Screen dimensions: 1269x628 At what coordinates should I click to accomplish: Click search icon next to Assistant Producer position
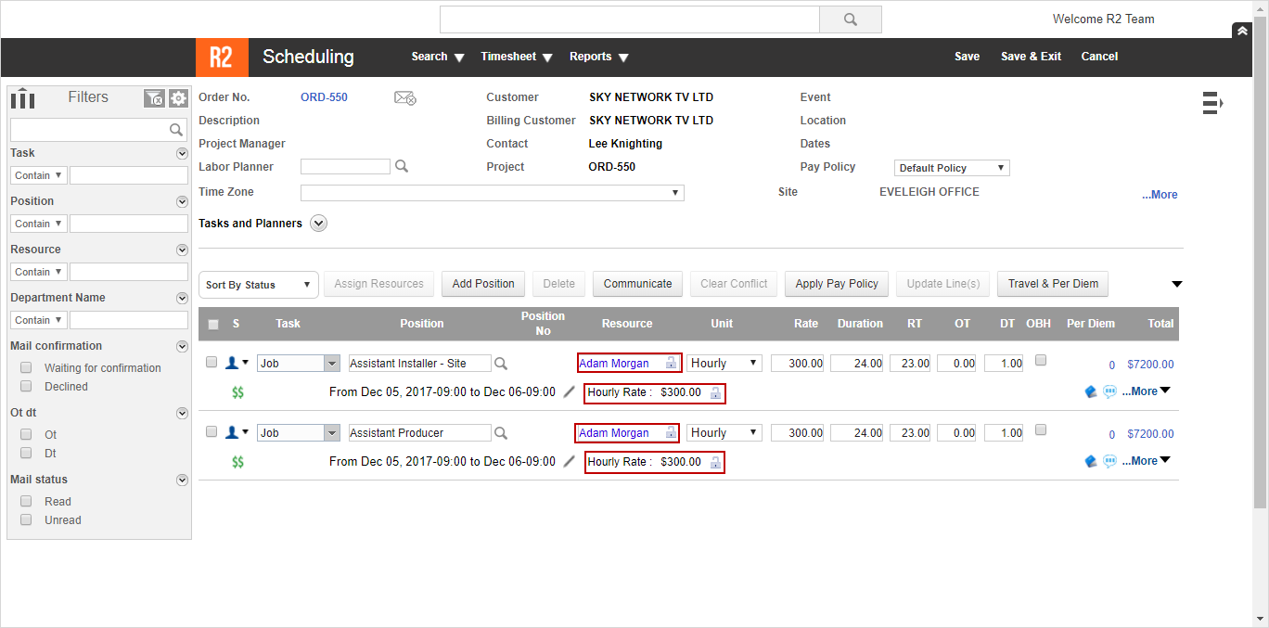501,433
